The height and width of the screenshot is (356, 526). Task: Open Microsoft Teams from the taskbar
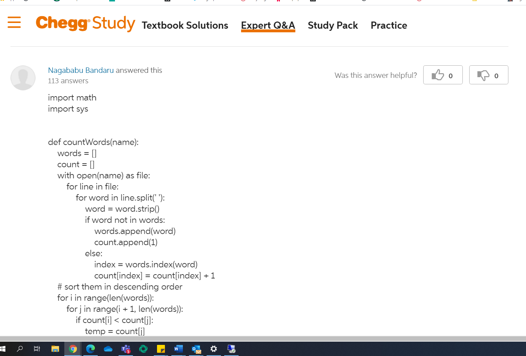coord(126,349)
